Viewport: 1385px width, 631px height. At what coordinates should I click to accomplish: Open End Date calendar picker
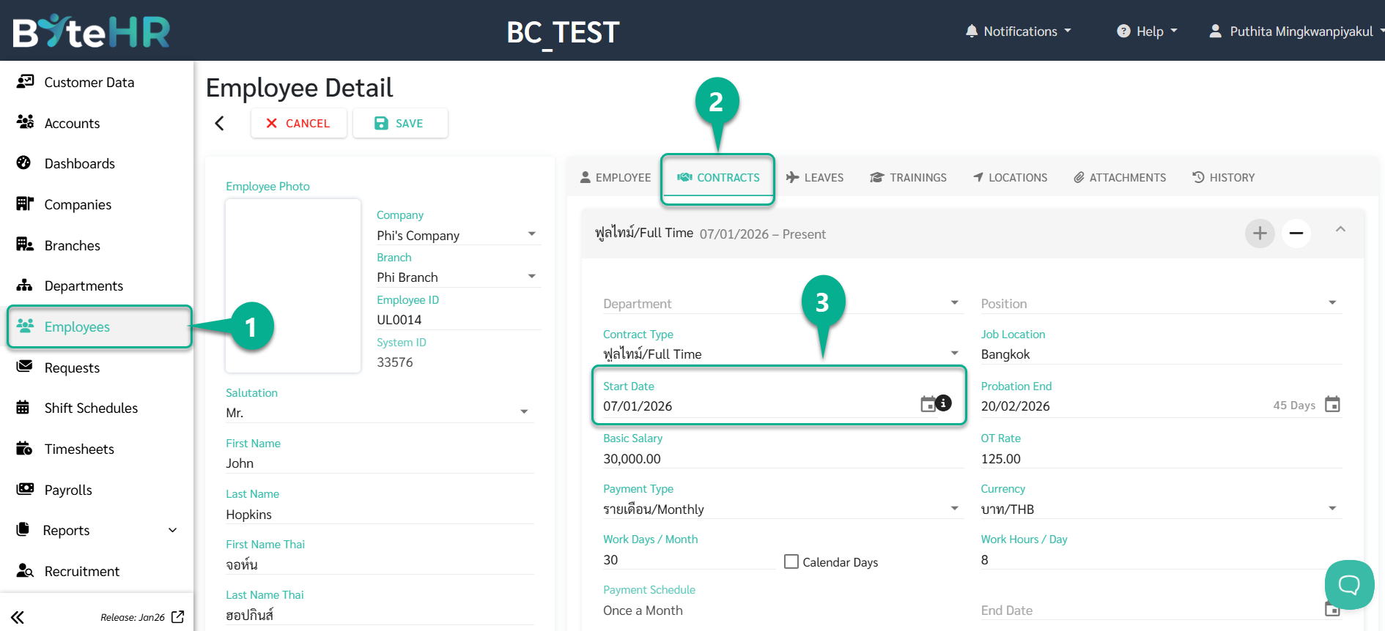click(1332, 608)
